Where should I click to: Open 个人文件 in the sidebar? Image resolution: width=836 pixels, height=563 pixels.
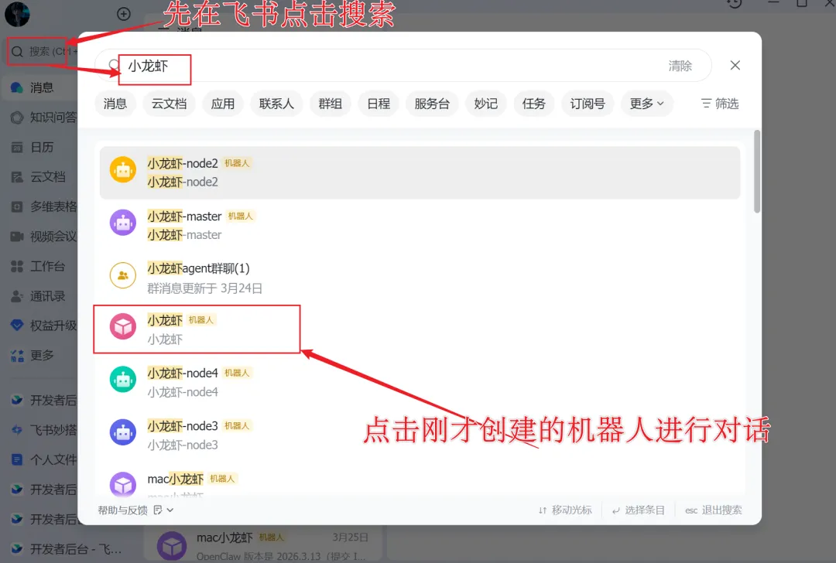[x=43, y=459]
